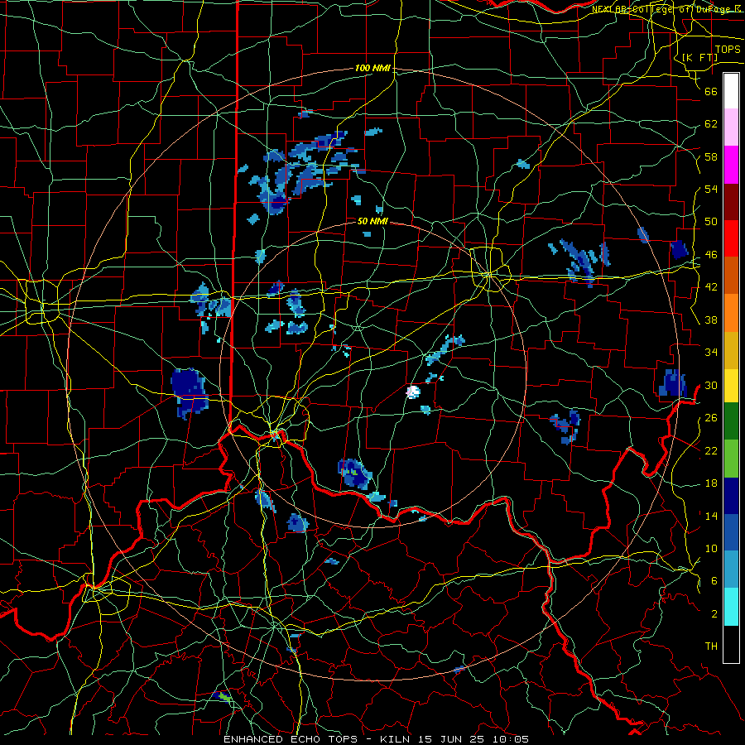Pick the dark green legend band
745x745 pixels.
(731, 421)
